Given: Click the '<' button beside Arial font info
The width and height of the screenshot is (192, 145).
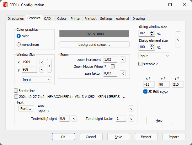Looking at the screenshot, I should click(131, 109).
